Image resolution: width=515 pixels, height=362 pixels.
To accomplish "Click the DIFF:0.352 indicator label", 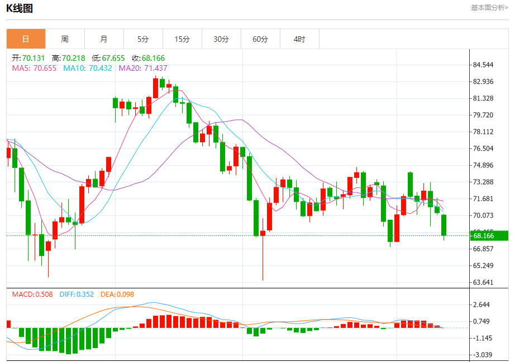I will click(77, 294).
